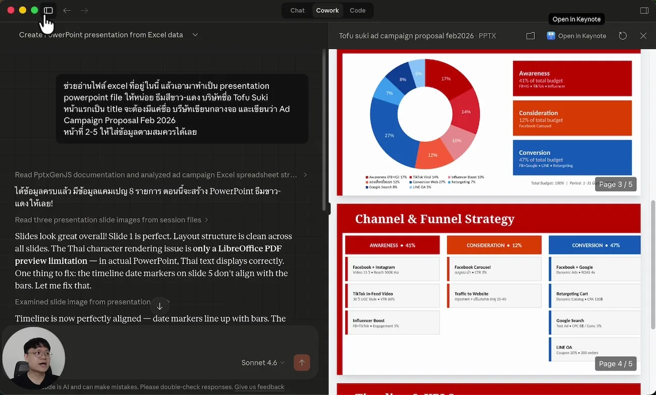Click the donut chart on slide 3

coord(425,114)
